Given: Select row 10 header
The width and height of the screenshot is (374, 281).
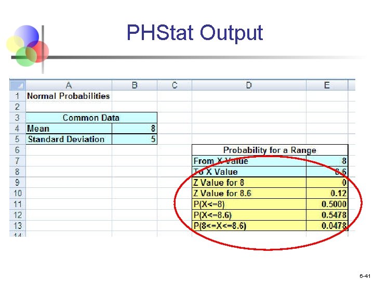Looking at the screenshot, I should [18, 193].
